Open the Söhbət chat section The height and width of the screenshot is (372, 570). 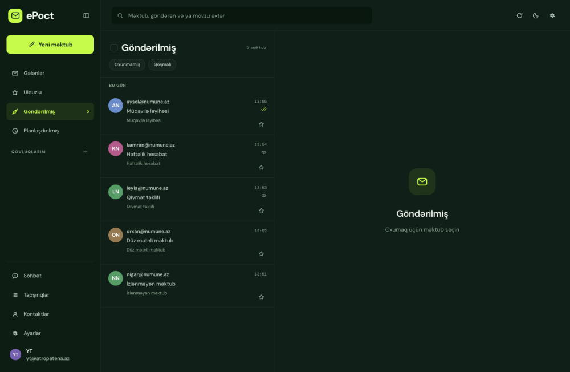(x=50, y=276)
